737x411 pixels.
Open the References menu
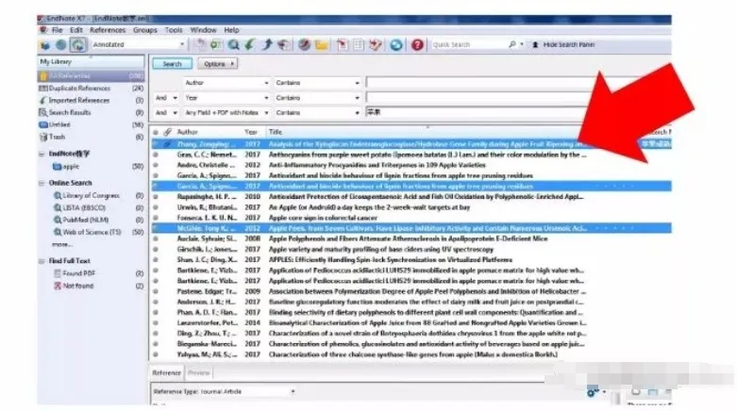pyautogui.click(x=107, y=30)
